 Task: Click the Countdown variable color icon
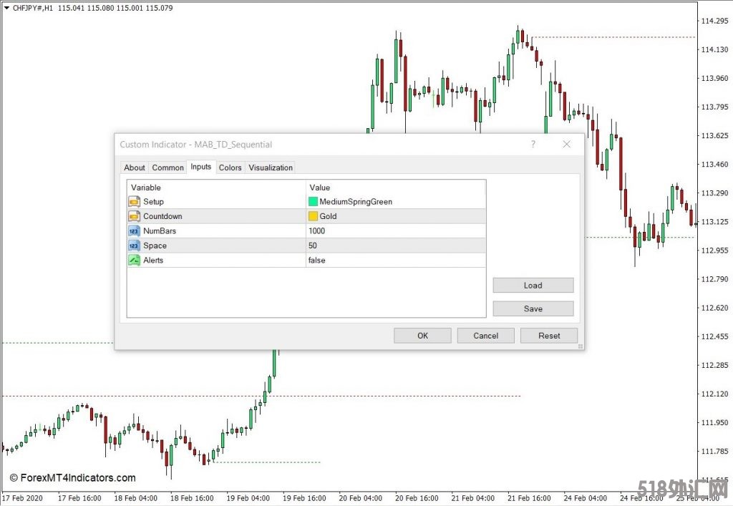pyautogui.click(x=135, y=216)
